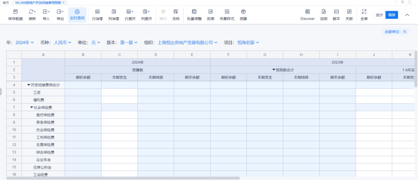This screenshot has width=418, height=180.
Task: Click the 保存数据 save data icon
Action: pos(15,12)
